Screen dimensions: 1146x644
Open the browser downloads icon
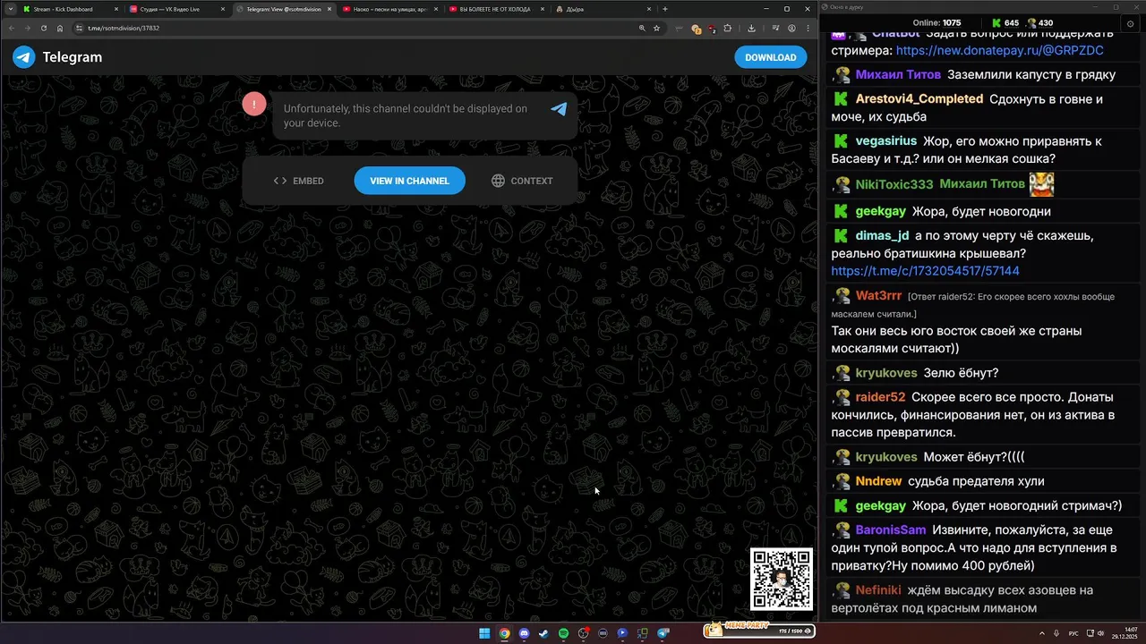(751, 28)
